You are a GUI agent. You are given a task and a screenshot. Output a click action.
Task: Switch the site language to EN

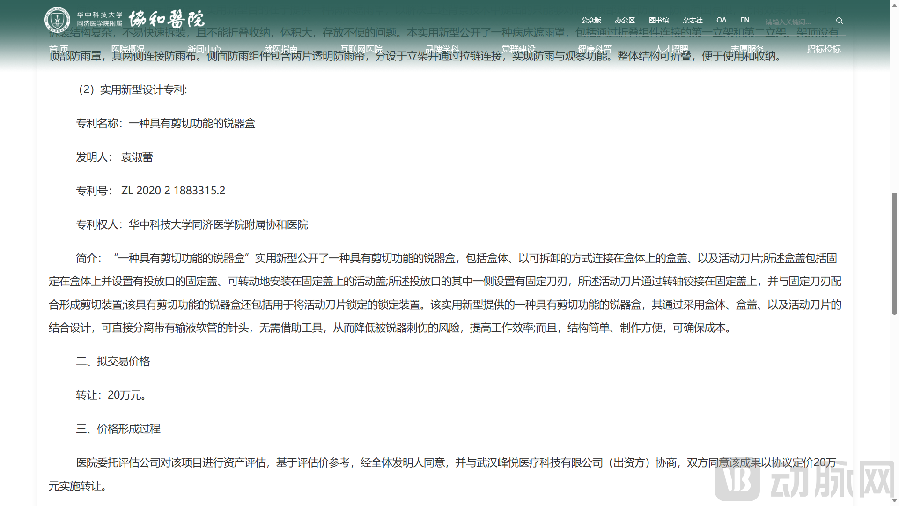click(744, 20)
